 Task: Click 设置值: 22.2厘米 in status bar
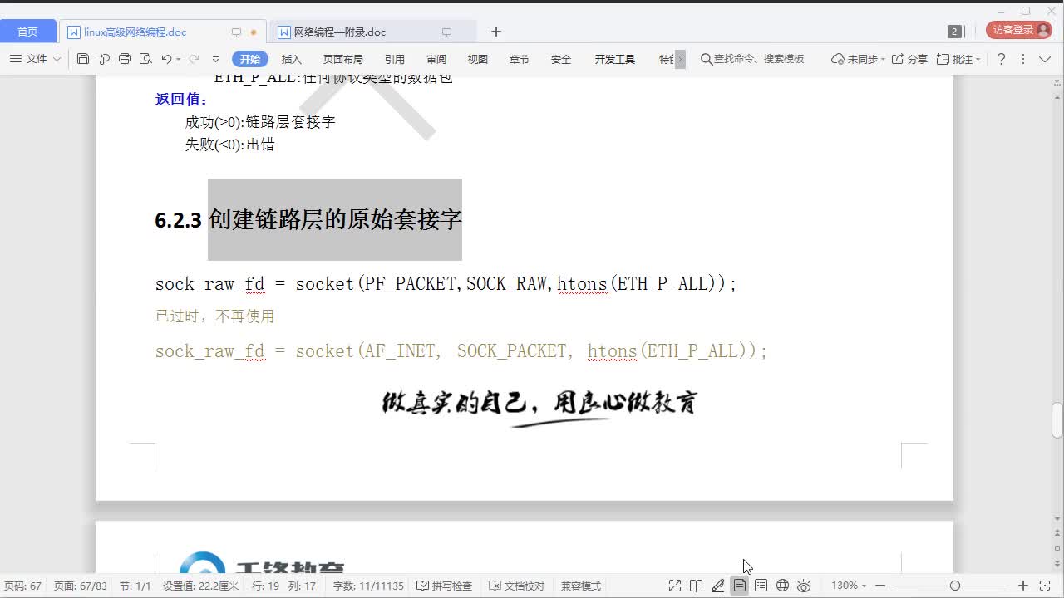[x=200, y=586]
